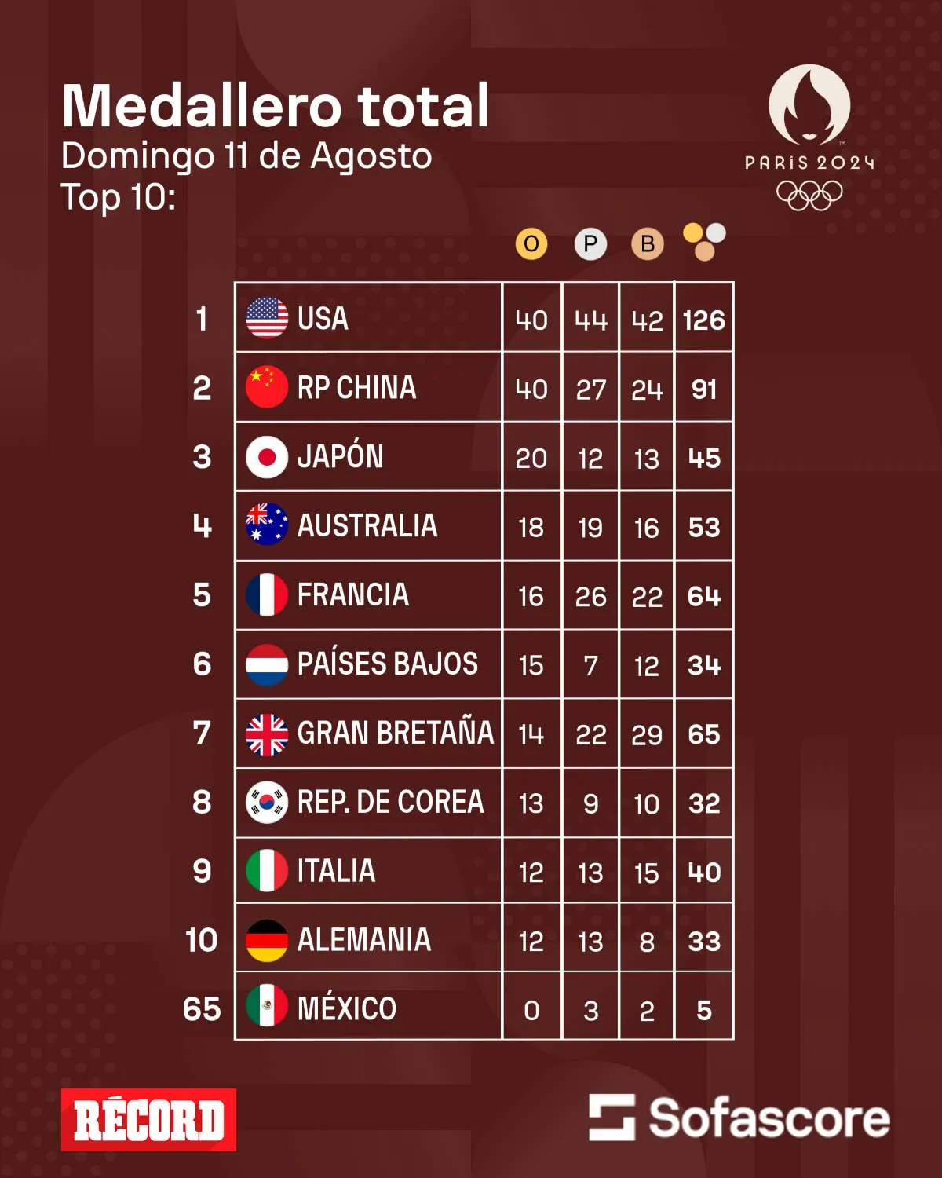
Task: Click the Great Britain flag icon
Action: point(267,734)
